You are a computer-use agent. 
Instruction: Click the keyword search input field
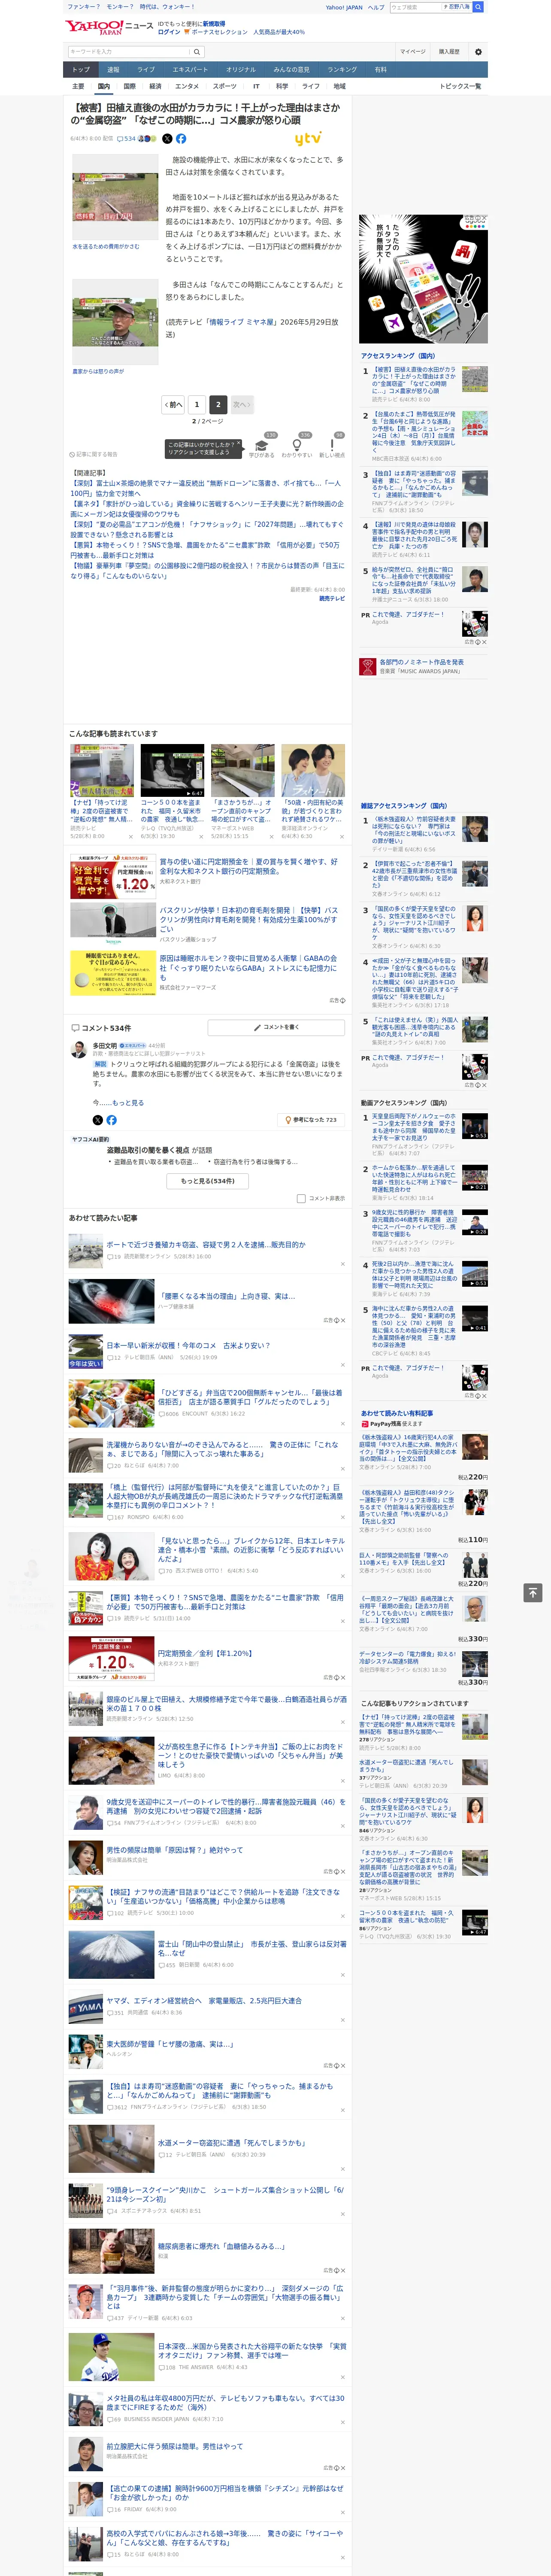pos(129,52)
